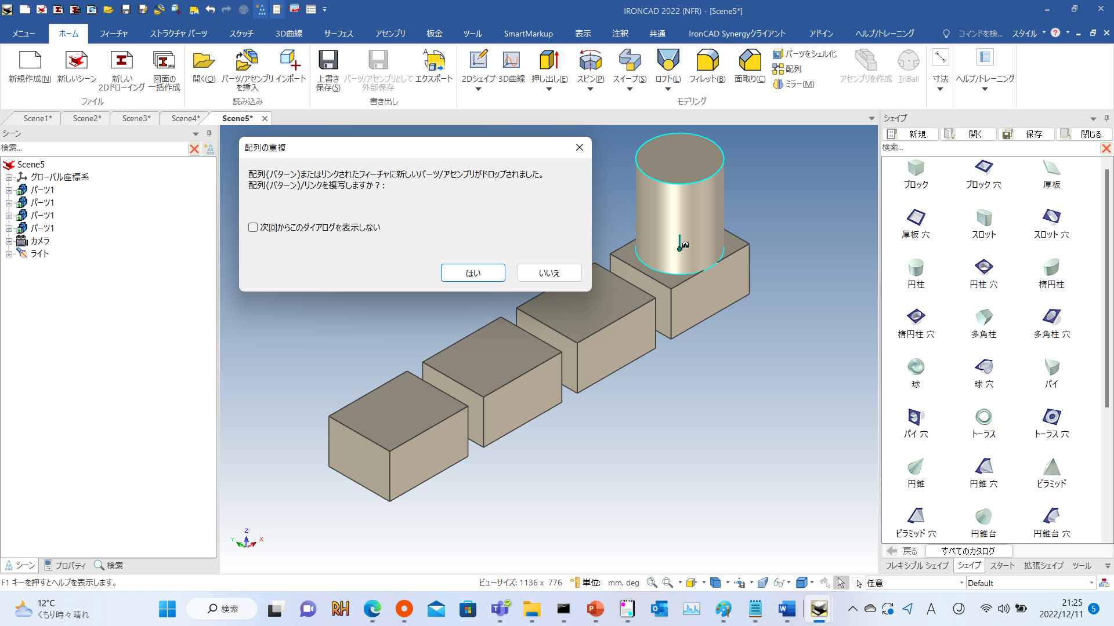Click the はい button in the dialog
Image resolution: width=1114 pixels, height=626 pixels.
click(x=473, y=272)
